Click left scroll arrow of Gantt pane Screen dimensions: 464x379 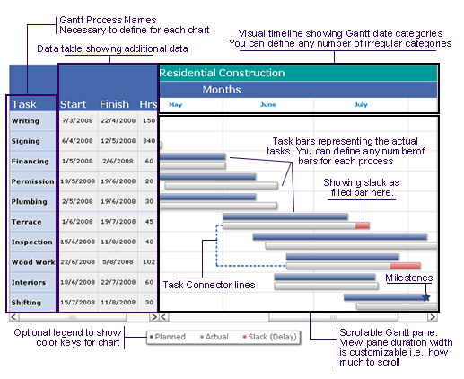tap(164, 317)
